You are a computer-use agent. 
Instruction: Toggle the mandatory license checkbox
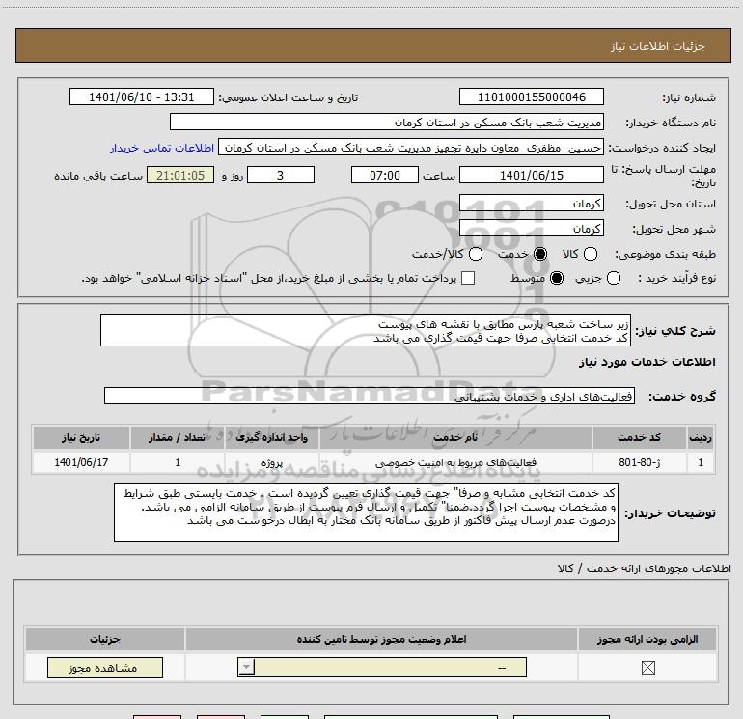pyautogui.click(x=647, y=668)
